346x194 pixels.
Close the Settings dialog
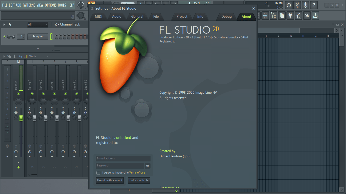(254, 8)
